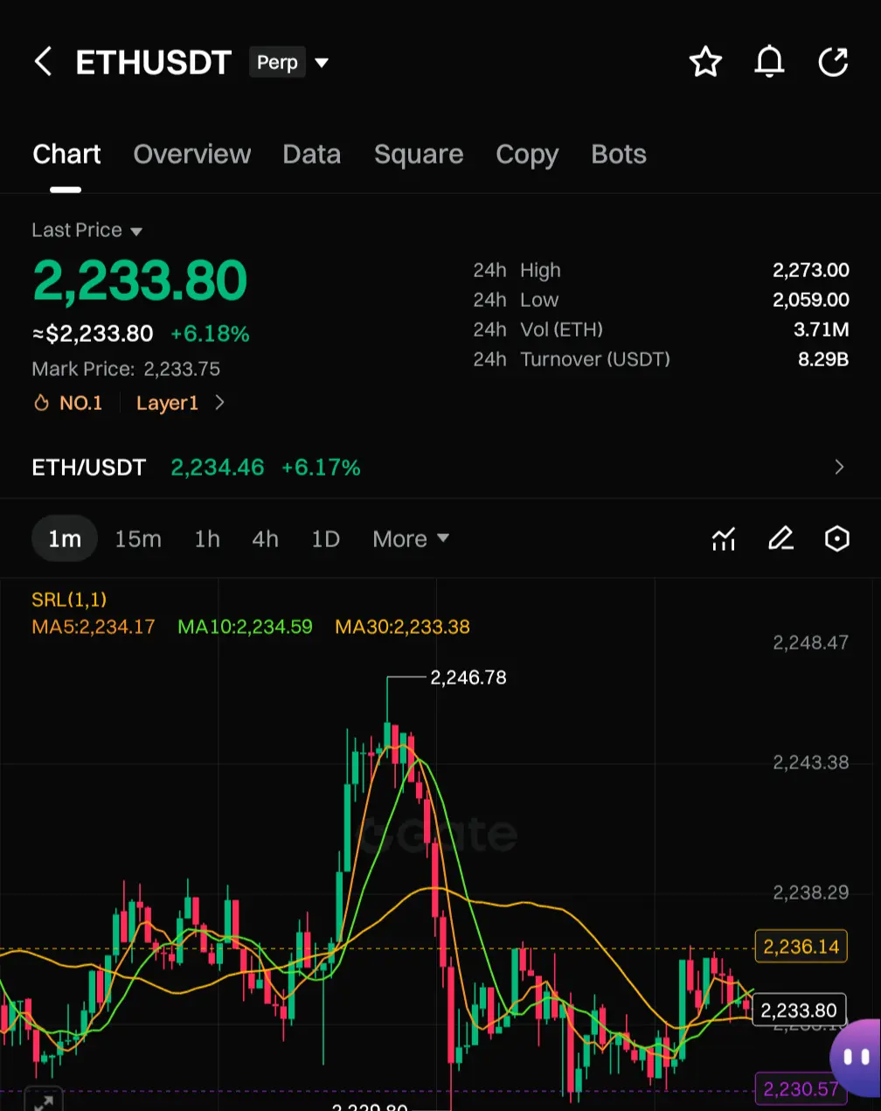Tap the share arrow icon
Screen dimensions: 881x1111
coord(833,62)
